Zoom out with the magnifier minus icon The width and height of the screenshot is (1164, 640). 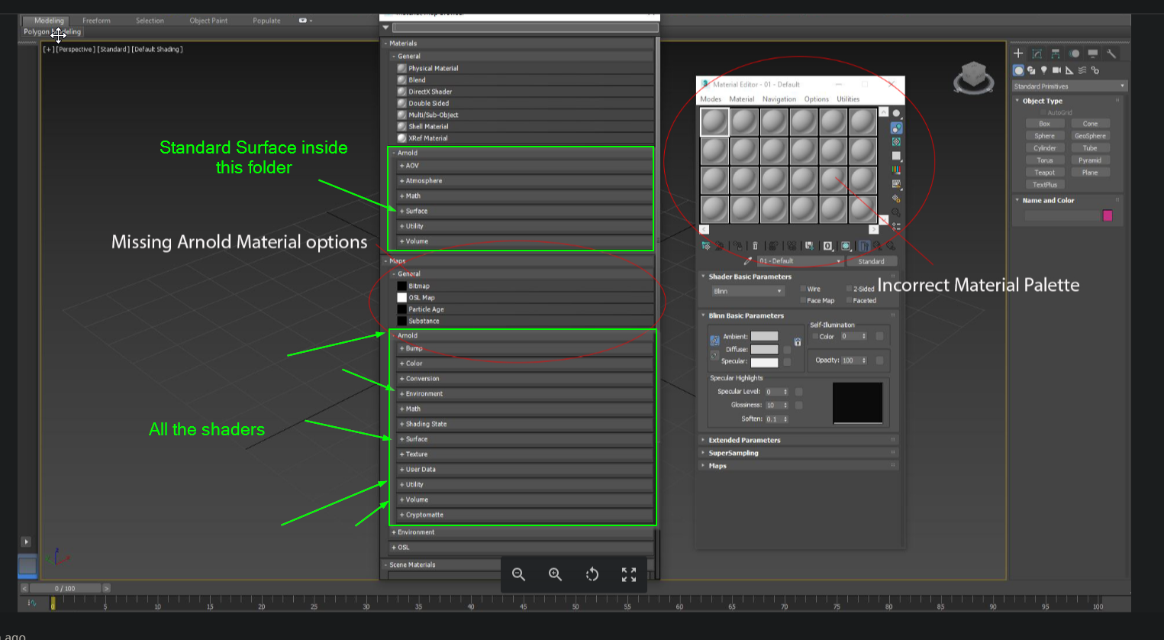click(x=518, y=574)
